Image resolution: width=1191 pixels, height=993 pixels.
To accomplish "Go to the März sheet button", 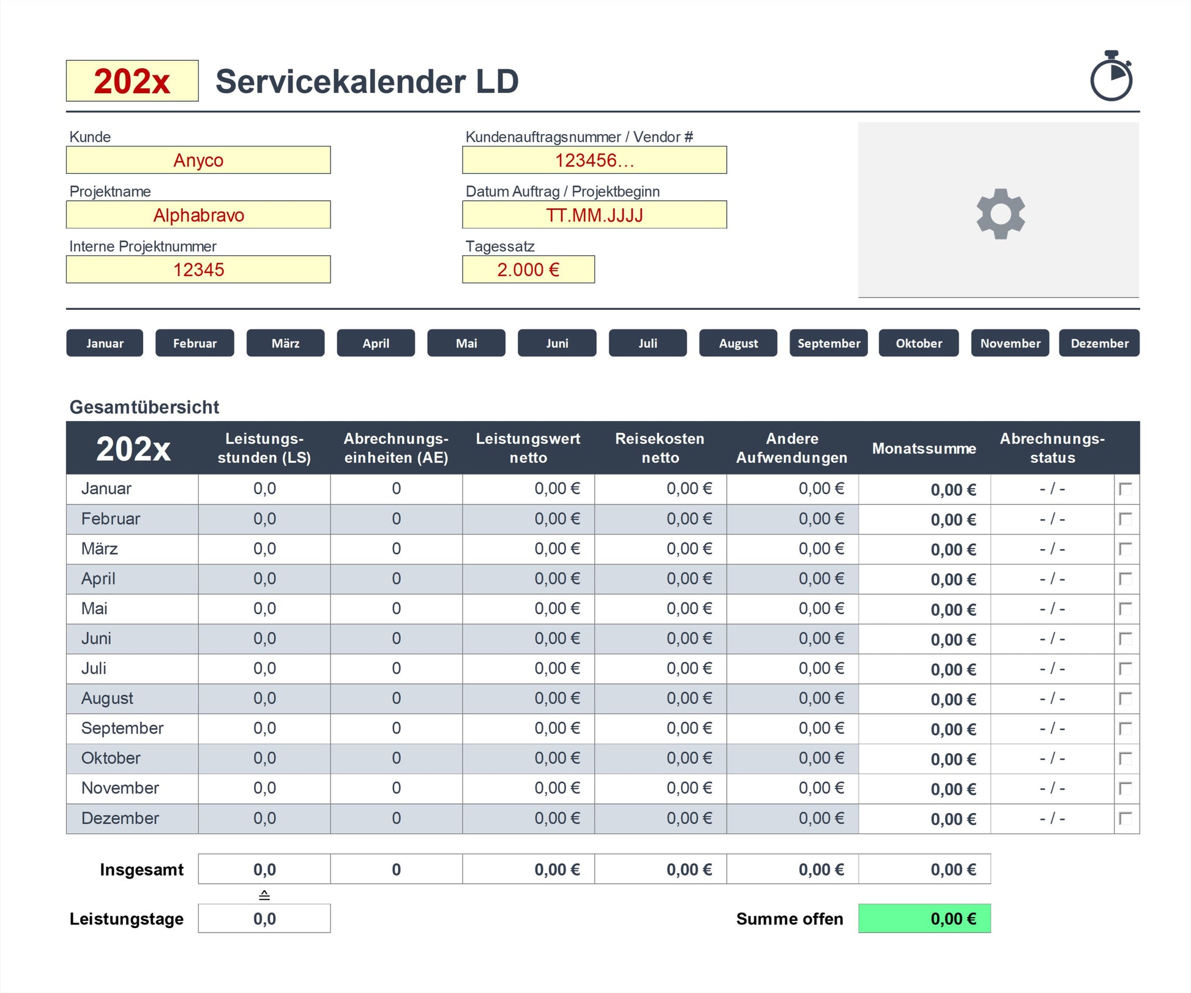I will pyautogui.click(x=285, y=343).
